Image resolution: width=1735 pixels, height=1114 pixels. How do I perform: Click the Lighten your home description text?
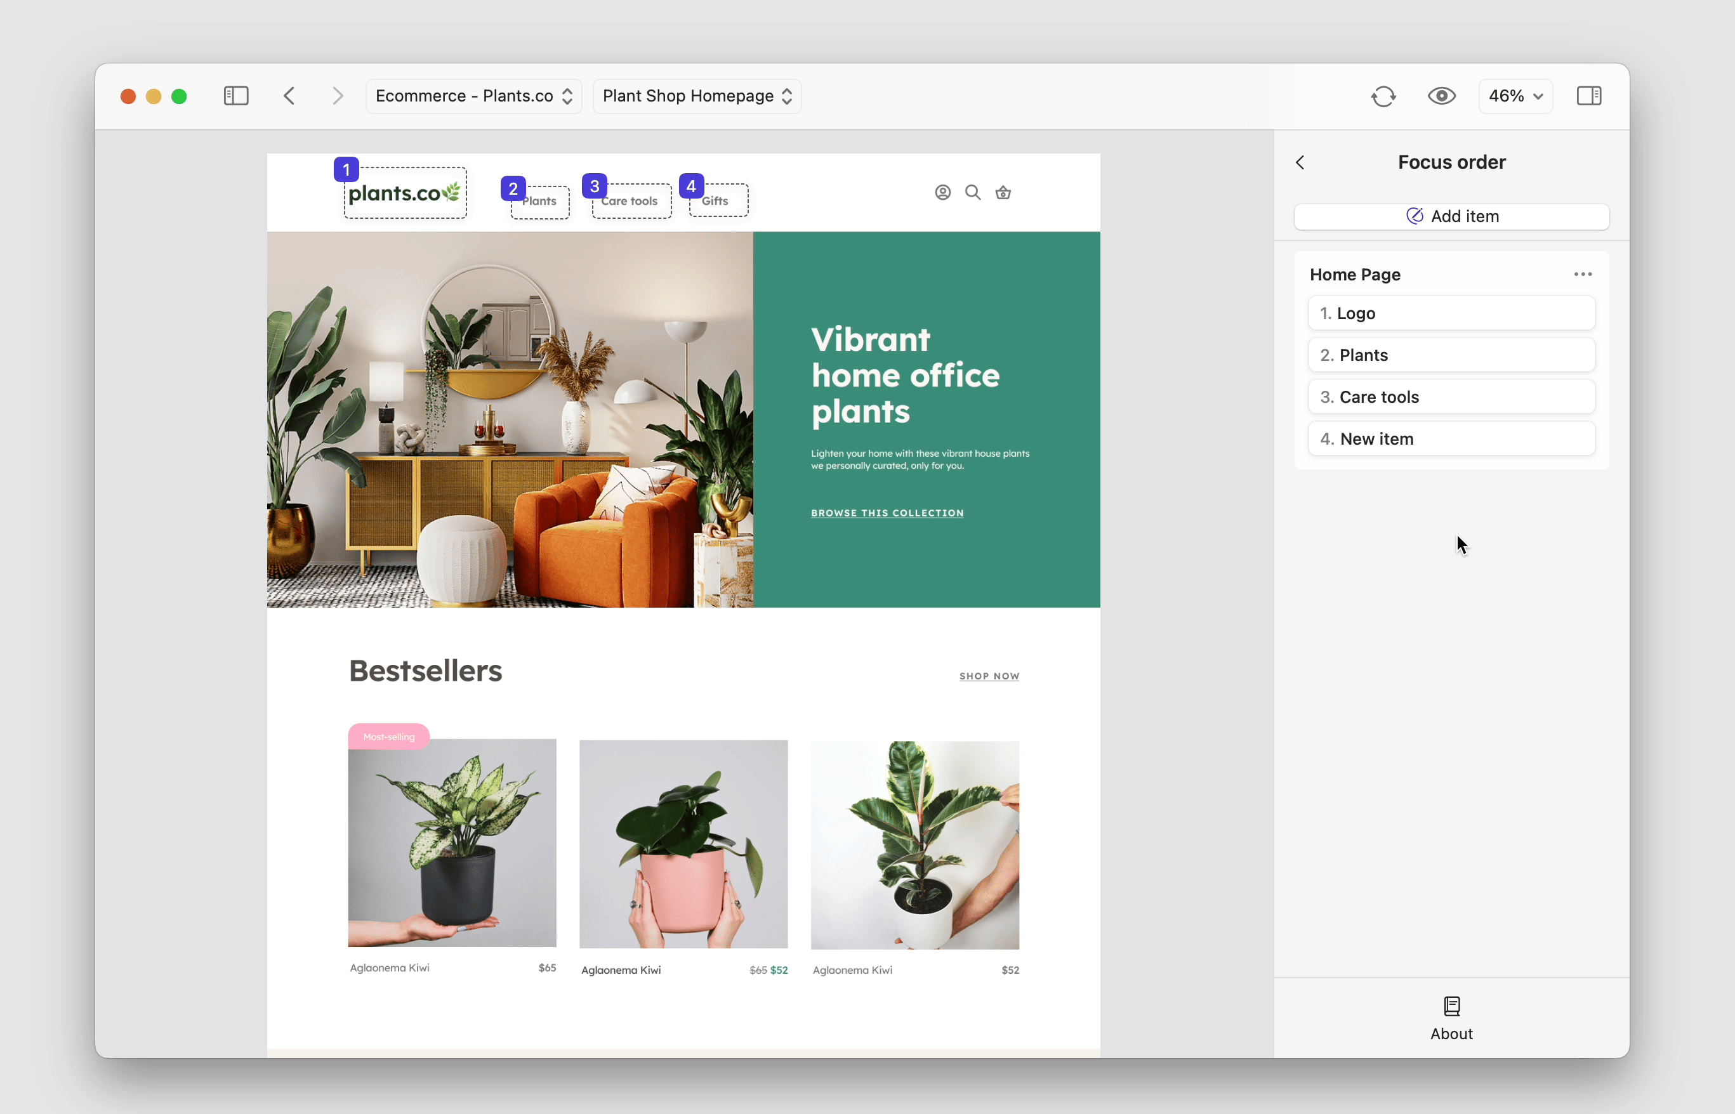click(x=920, y=459)
